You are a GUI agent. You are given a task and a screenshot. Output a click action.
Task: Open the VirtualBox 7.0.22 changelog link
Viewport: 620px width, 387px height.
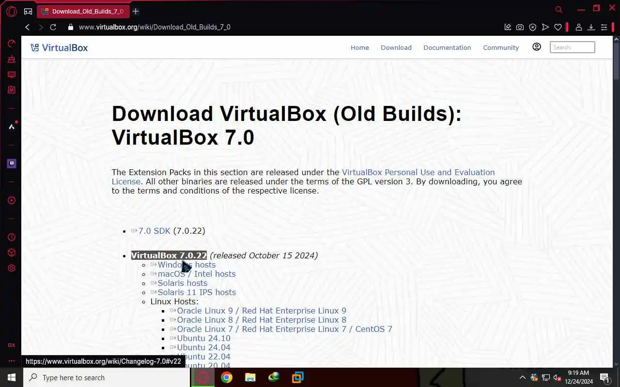(169, 255)
